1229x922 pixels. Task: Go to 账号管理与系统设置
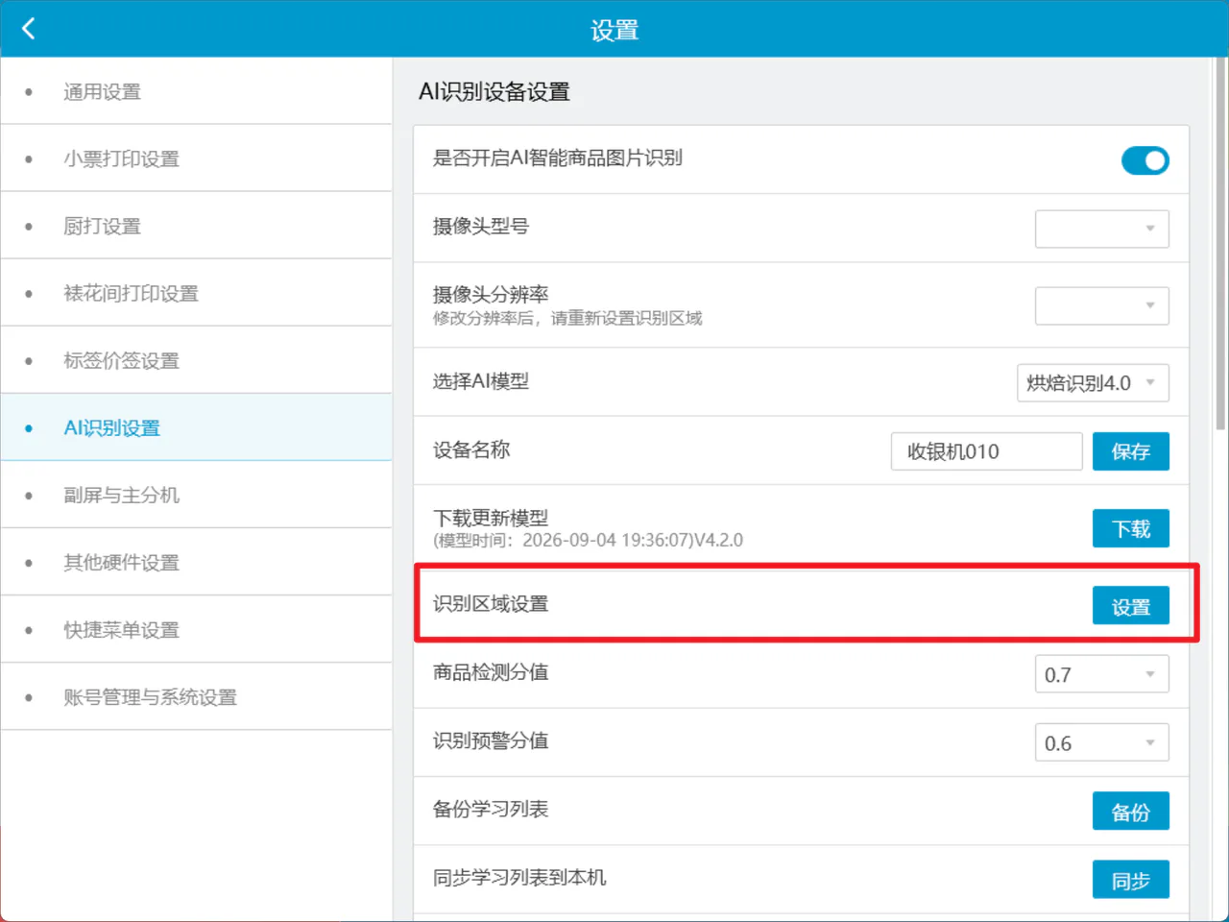[196, 696]
